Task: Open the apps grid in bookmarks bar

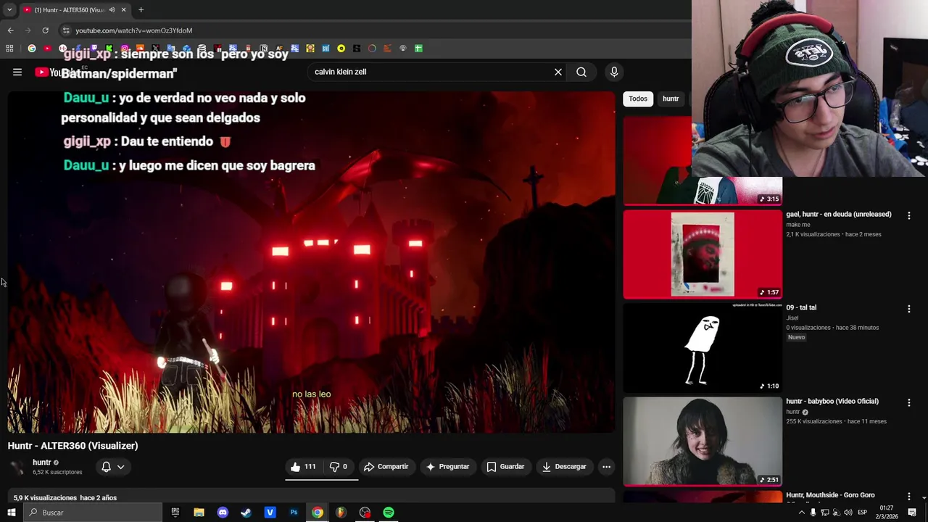Action: tap(9, 49)
